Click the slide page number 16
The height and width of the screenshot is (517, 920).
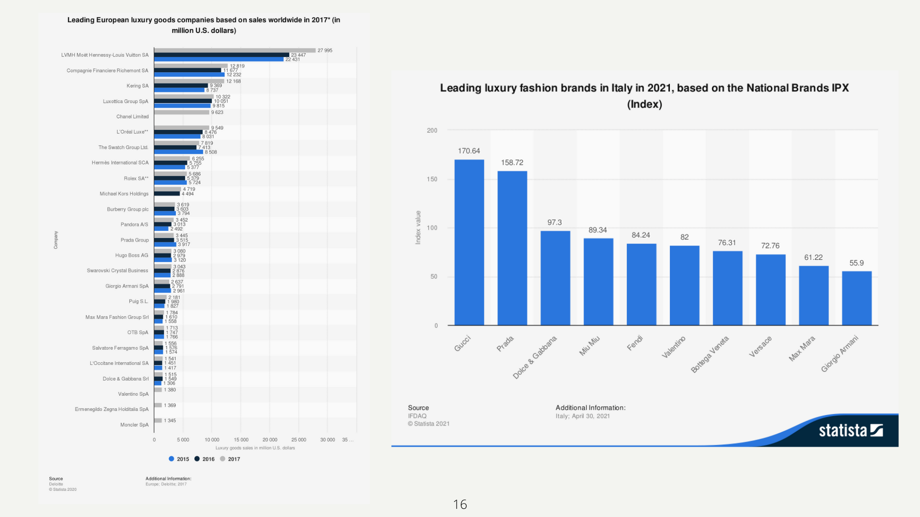pyautogui.click(x=460, y=504)
